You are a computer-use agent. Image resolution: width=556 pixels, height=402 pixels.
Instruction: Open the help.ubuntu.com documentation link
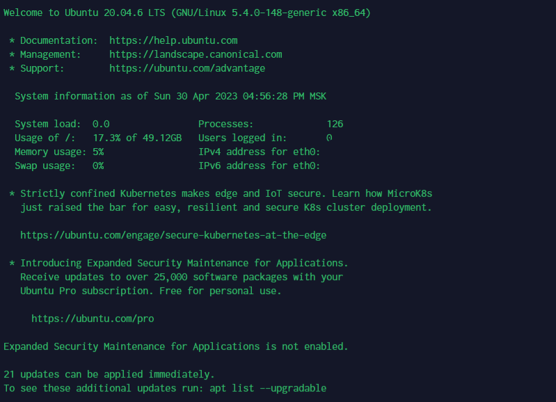click(173, 41)
